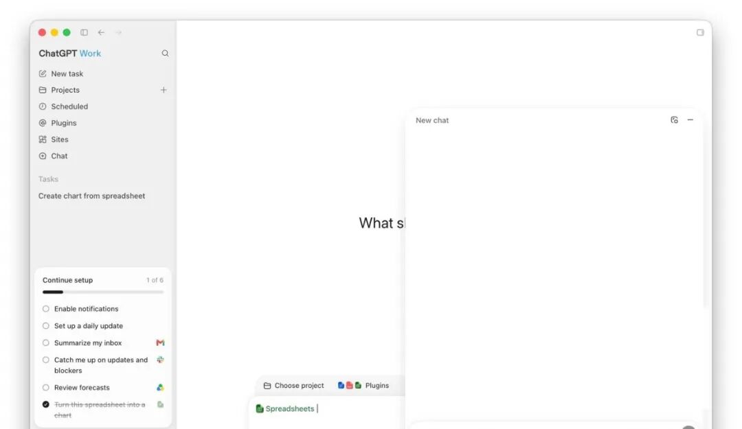The image size is (742, 429).
Task: Uncheck Turn this spreadsheet into a chart
Action: click(x=46, y=404)
